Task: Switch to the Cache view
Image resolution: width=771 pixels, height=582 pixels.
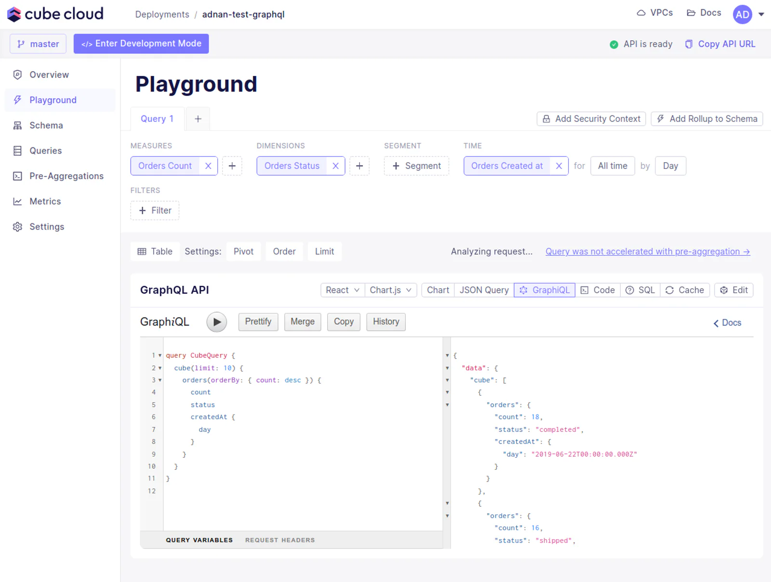Action: [x=685, y=290]
